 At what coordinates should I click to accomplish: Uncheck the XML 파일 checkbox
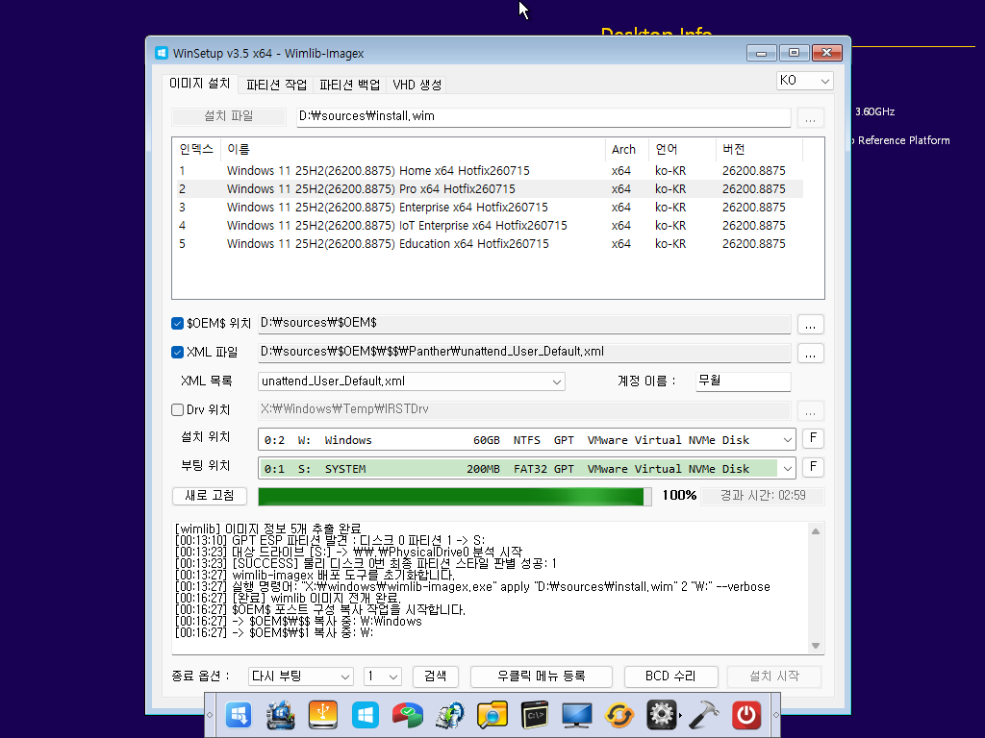177,352
